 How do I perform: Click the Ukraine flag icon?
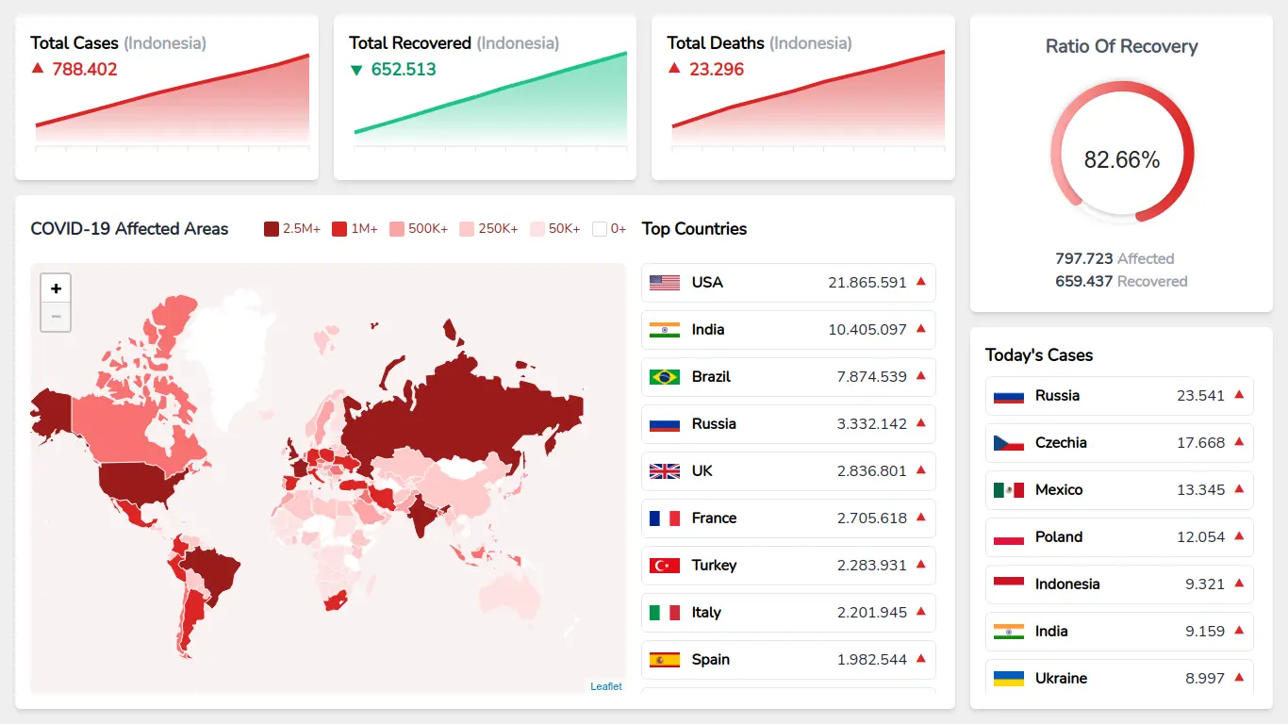1008,678
